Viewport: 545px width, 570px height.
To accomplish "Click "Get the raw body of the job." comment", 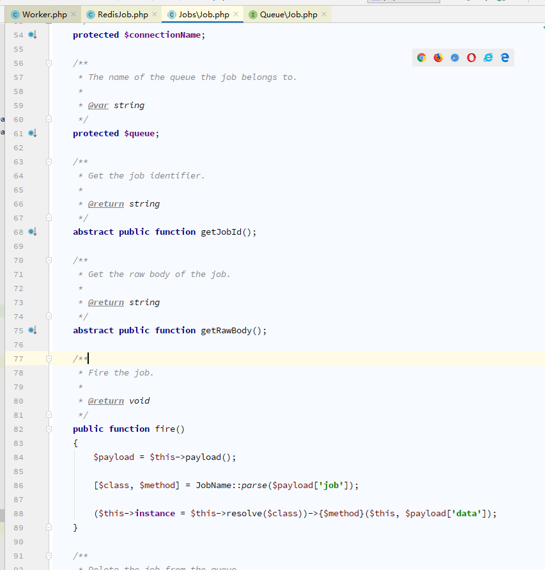I will pyautogui.click(x=159, y=274).
